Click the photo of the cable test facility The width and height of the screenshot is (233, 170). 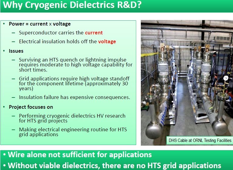coord(187,83)
